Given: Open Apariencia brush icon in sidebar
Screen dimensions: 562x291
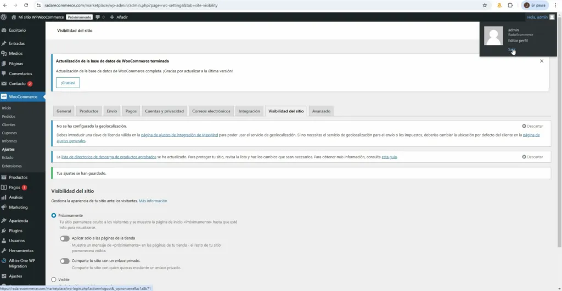Looking at the screenshot, I should [4, 221].
